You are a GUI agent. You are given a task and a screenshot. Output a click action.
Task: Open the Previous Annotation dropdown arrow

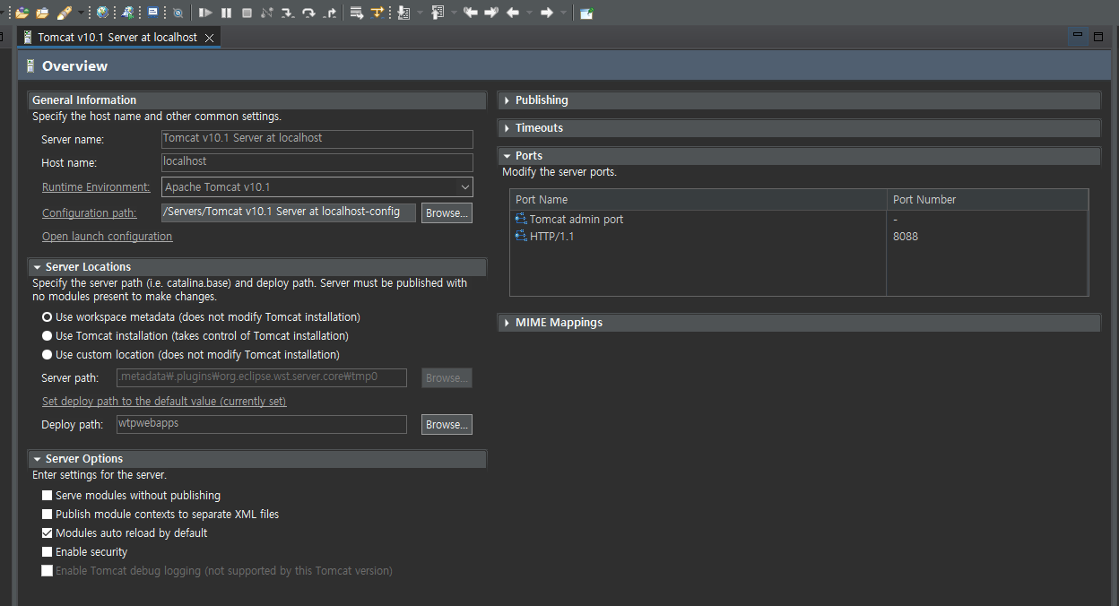[x=455, y=13]
